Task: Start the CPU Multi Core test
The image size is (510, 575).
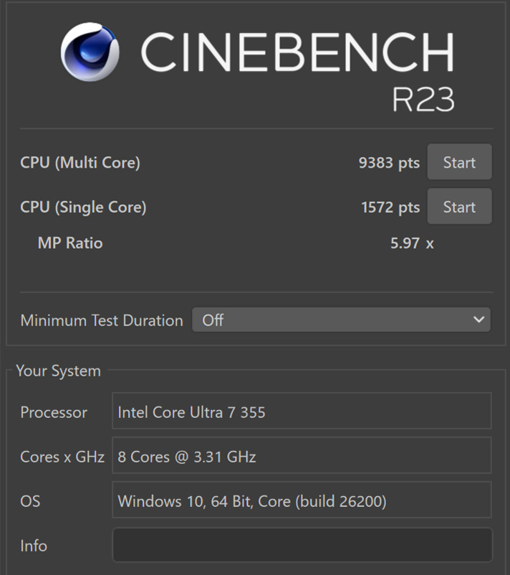Action: tap(459, 163)
